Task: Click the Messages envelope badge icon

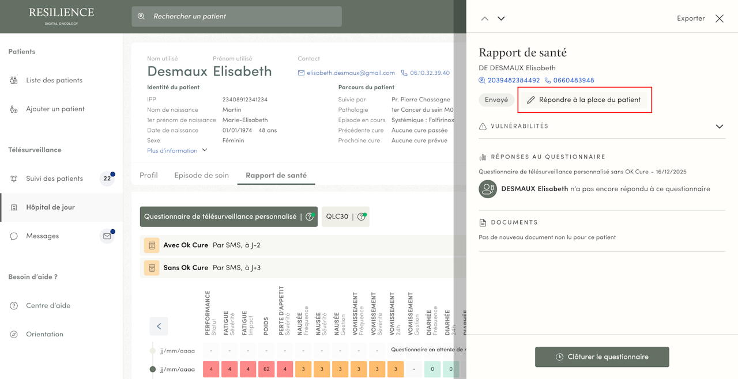Action: (107, 236)
